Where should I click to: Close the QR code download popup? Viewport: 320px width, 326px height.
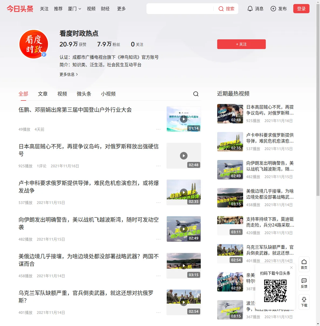pos(291,268)
